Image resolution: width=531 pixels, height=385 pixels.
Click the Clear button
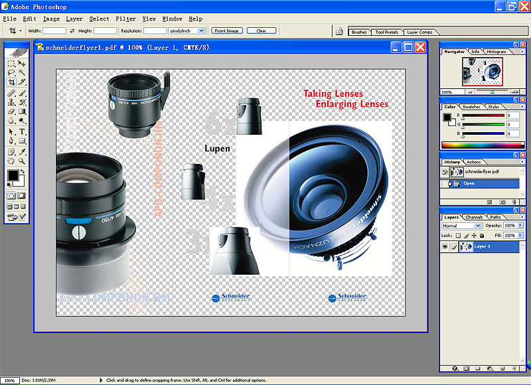[x=261, y=31]
